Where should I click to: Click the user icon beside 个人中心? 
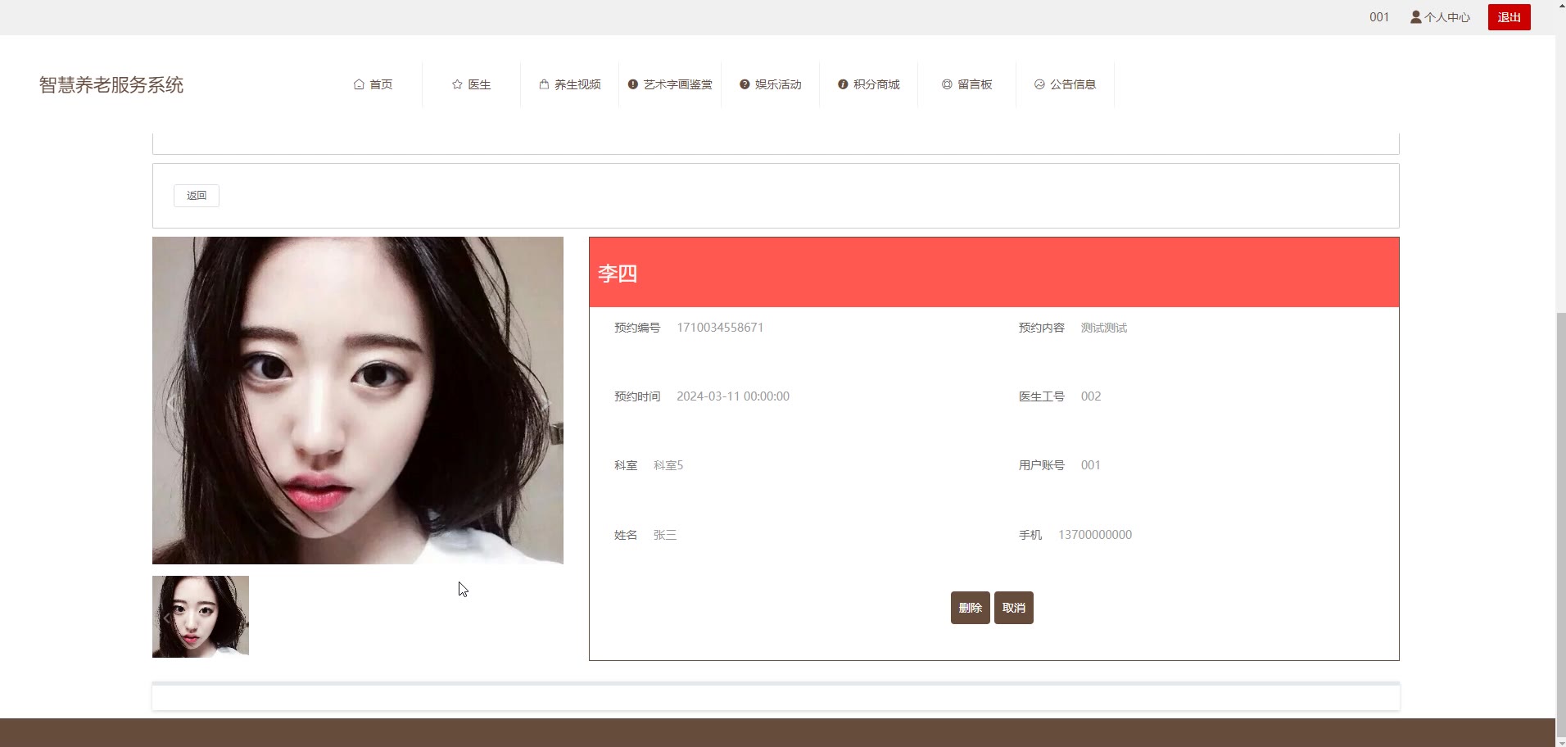1415,17
